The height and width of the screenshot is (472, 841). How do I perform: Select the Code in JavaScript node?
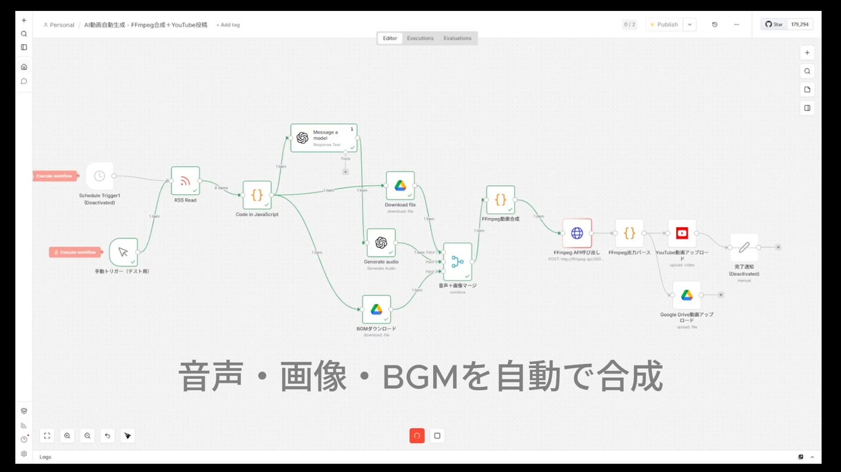[x=257, y=195]
